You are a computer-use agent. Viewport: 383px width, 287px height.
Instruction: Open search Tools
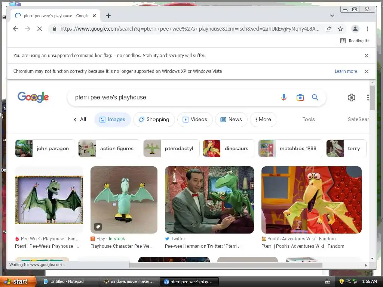click(x=309, y=119)
